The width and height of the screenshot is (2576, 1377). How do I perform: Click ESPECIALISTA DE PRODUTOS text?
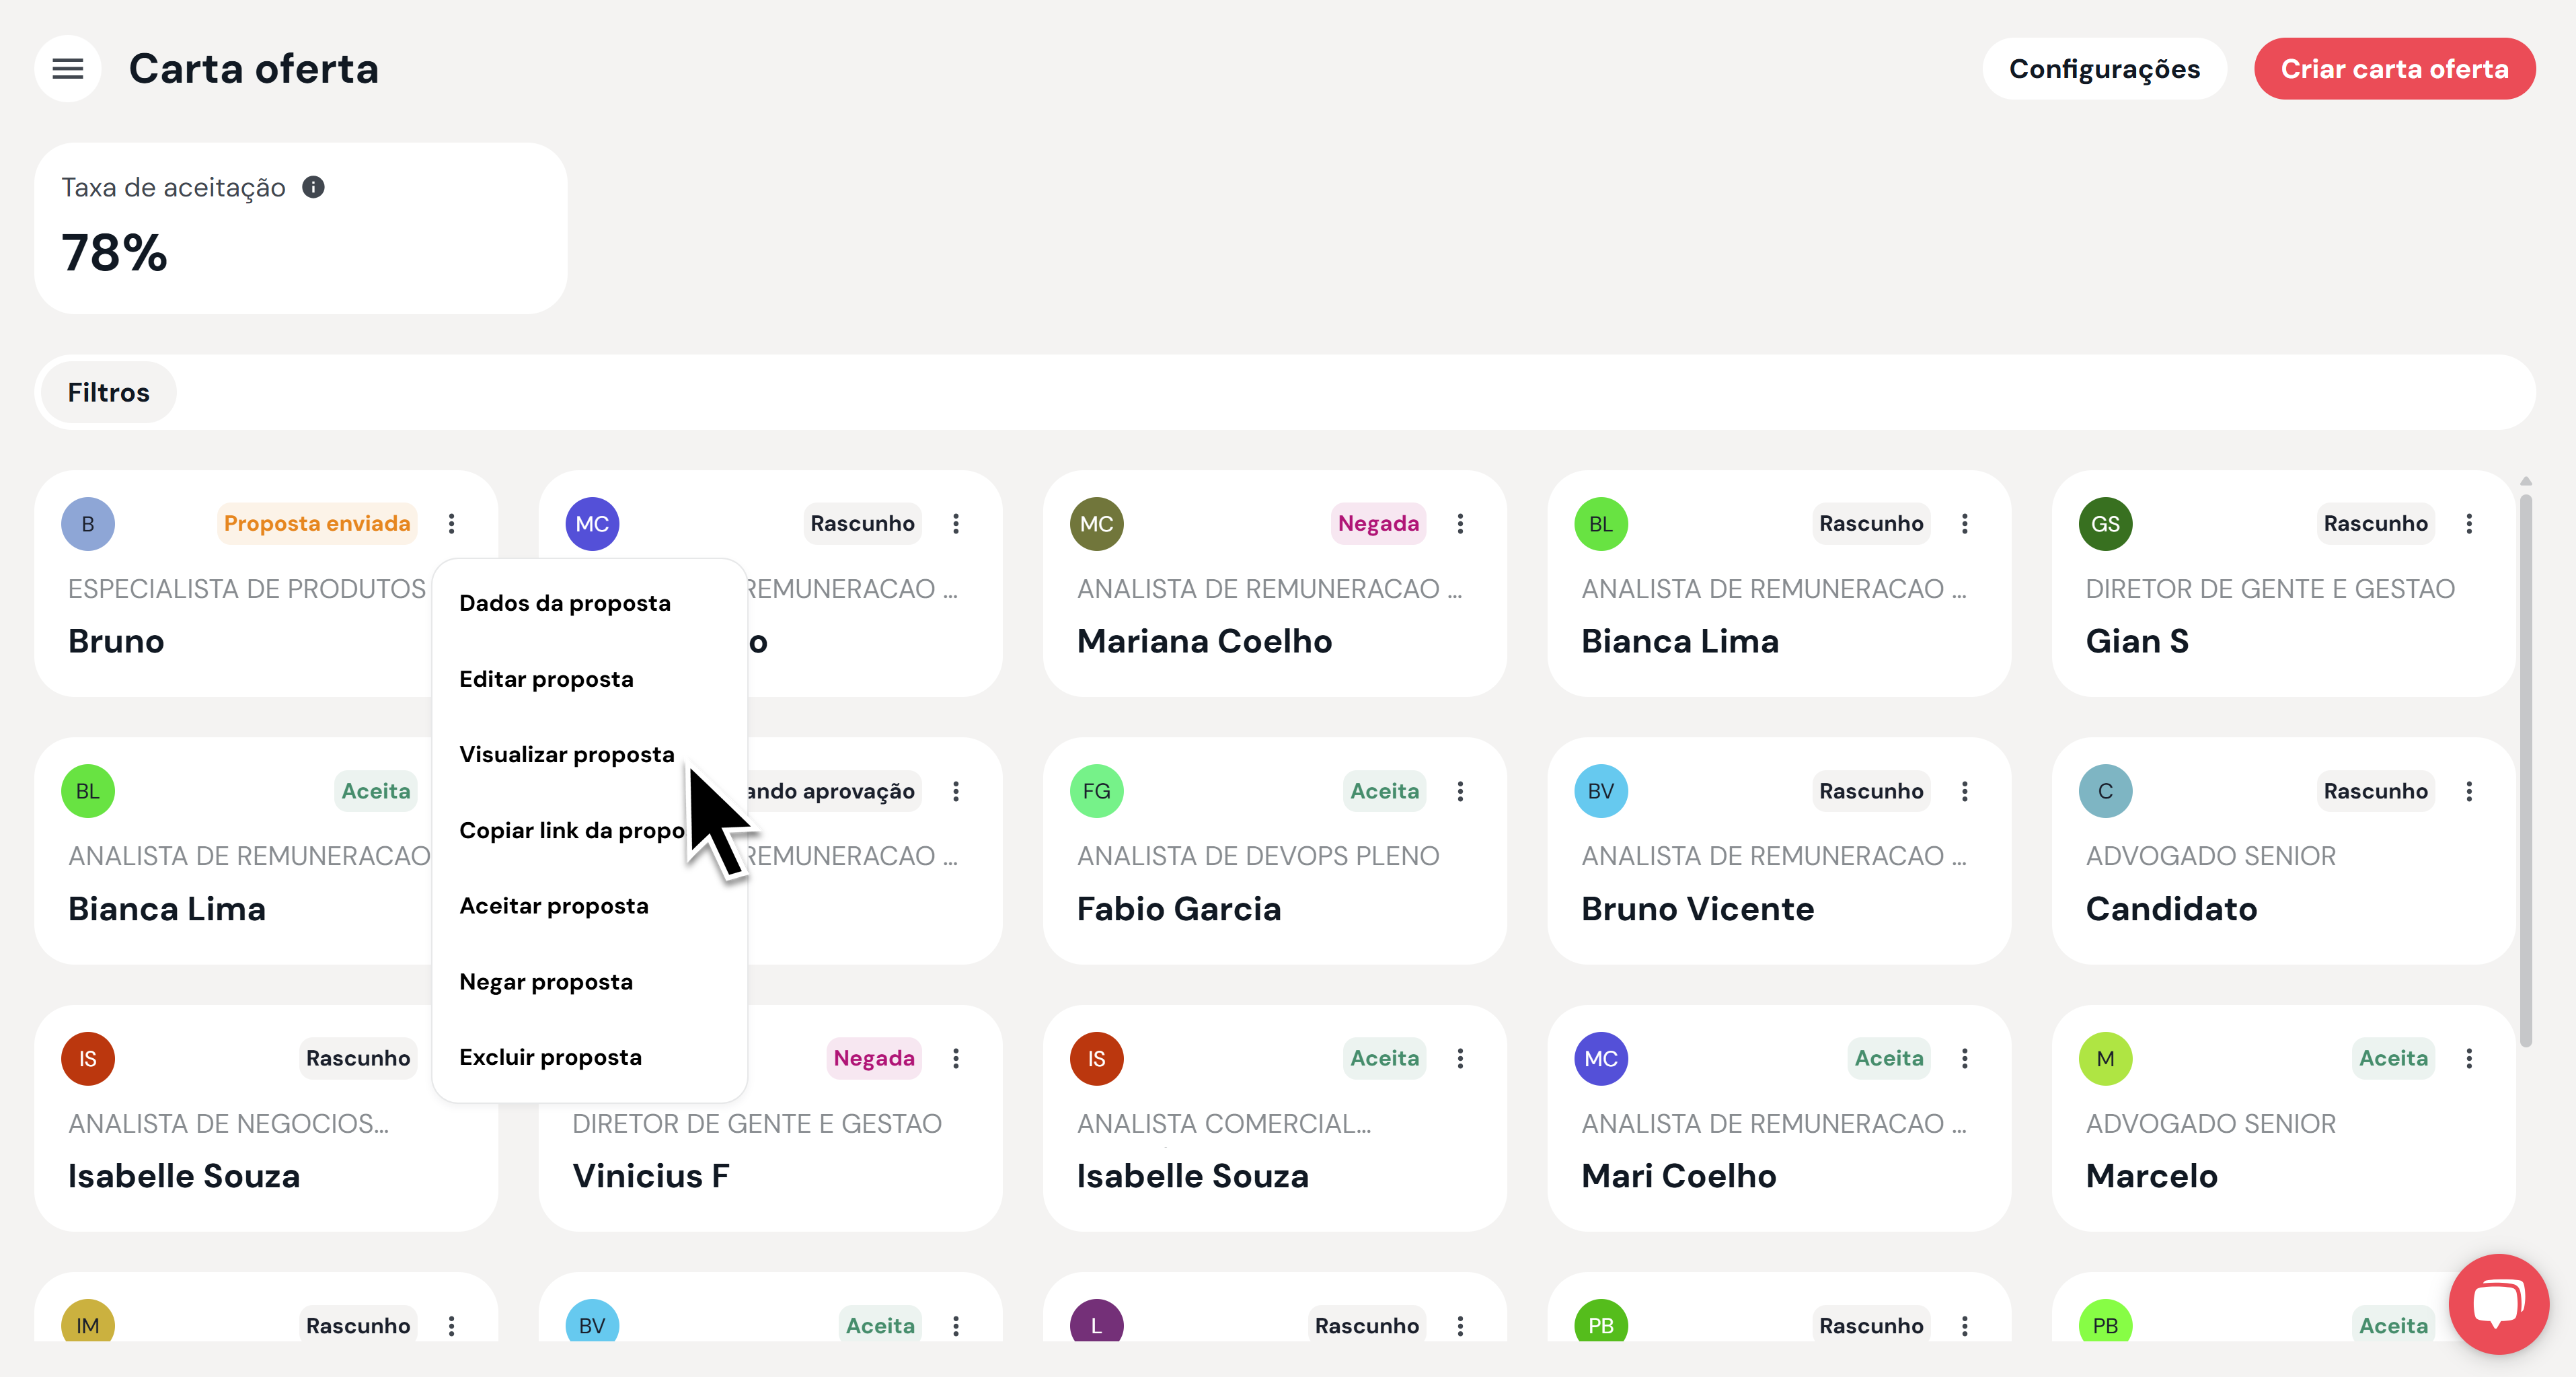pyautogui.click(x=247, y=589)
